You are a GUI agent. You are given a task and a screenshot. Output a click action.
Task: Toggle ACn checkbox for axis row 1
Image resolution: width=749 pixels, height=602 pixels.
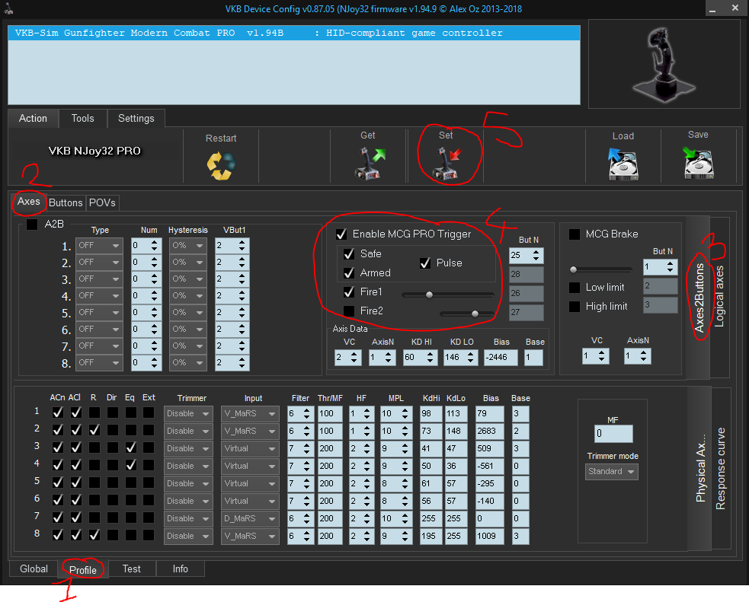(58, 412)
